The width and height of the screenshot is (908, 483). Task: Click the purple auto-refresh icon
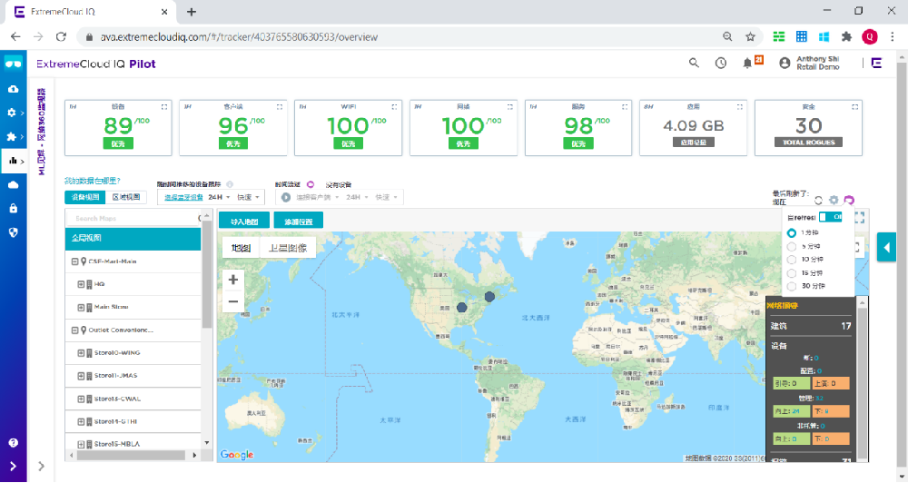click(849, 201)
